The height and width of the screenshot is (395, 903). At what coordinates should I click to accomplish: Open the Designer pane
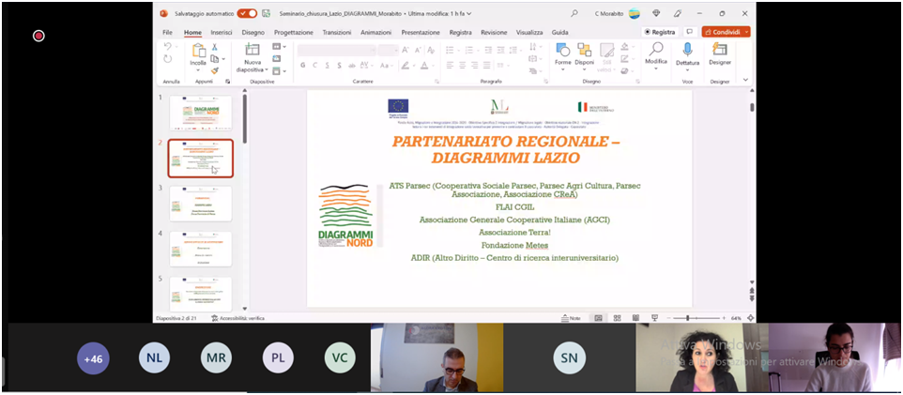tap(720, 55)
